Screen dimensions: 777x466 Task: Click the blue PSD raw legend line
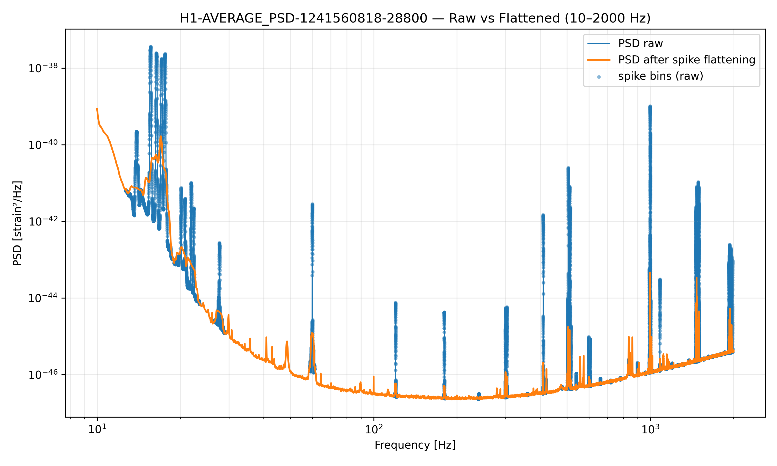pos(599,43)
